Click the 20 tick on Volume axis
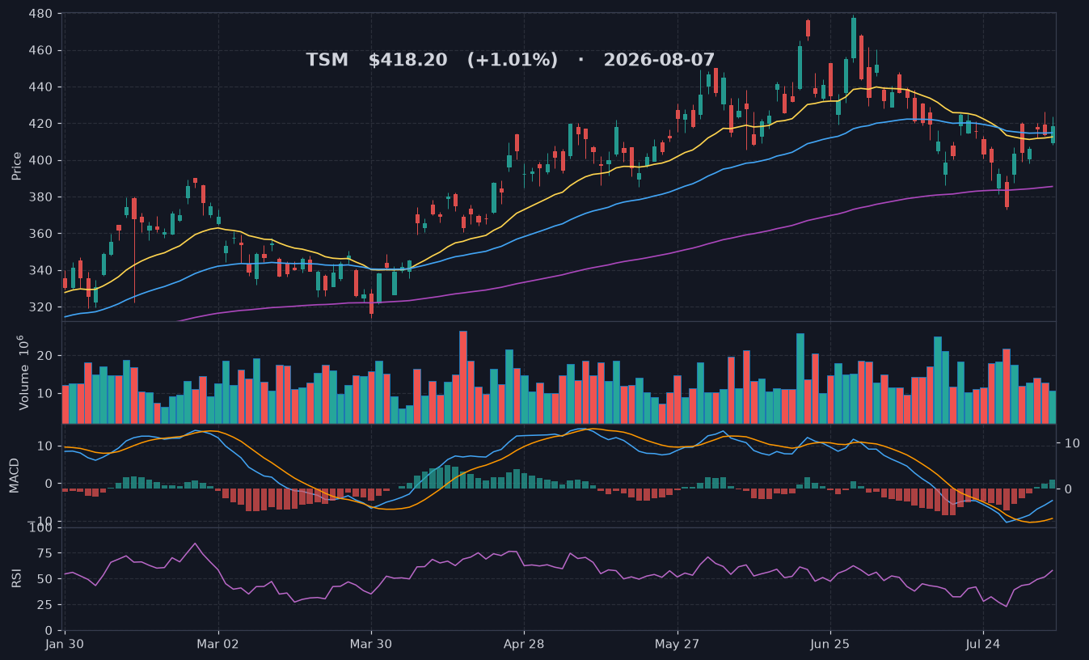This screenshot has height=660, width=1089. (x=44, y=356)
